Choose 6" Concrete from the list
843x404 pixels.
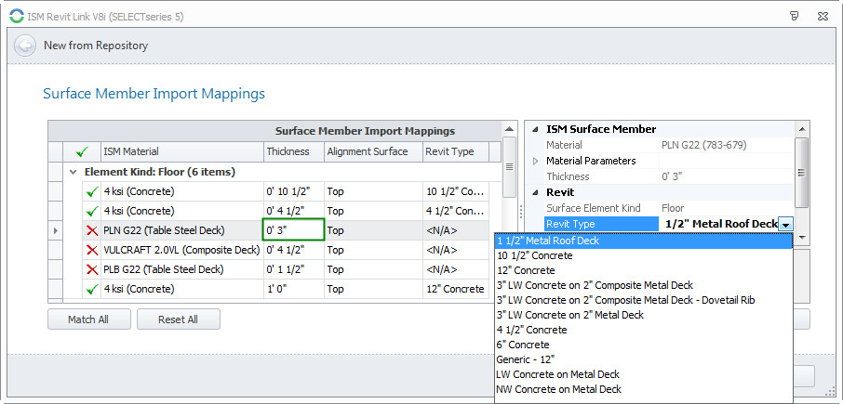643,345
